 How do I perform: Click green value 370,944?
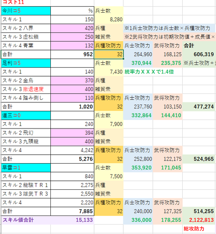pos(138,63)
